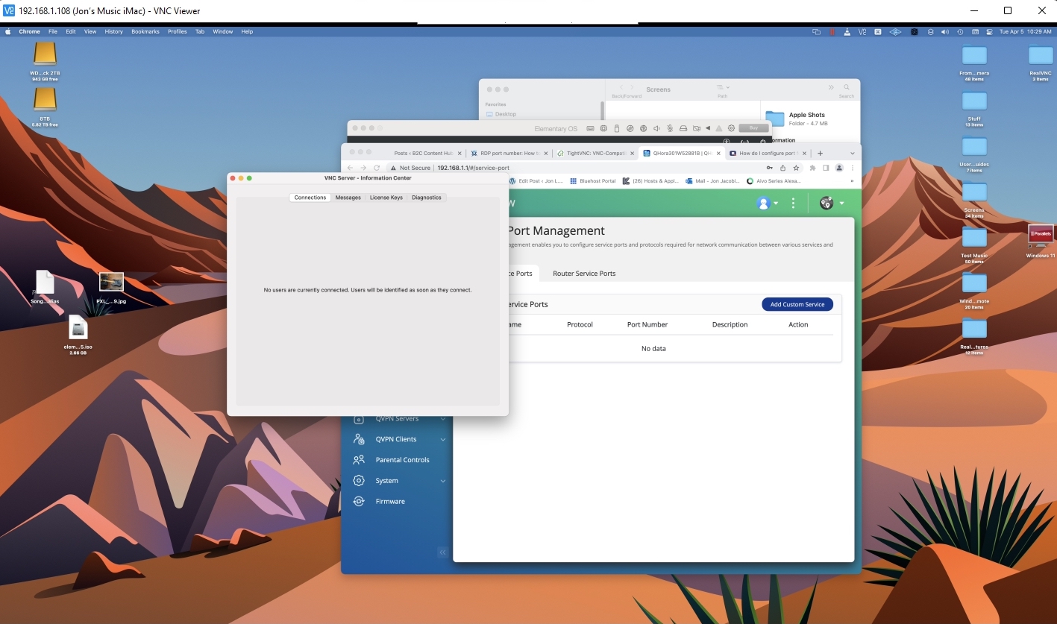Open the Aivo Series Alexa bookmark
1057x624 pixels.
(x=773, y=181)
